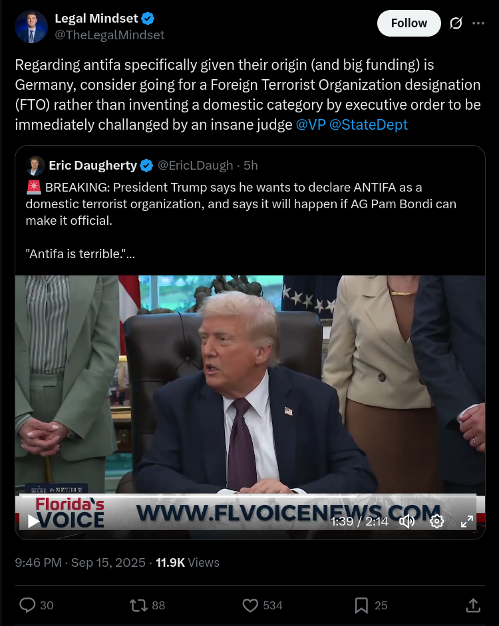Bookmark the post using the bookmark icon

coord(361,605)
